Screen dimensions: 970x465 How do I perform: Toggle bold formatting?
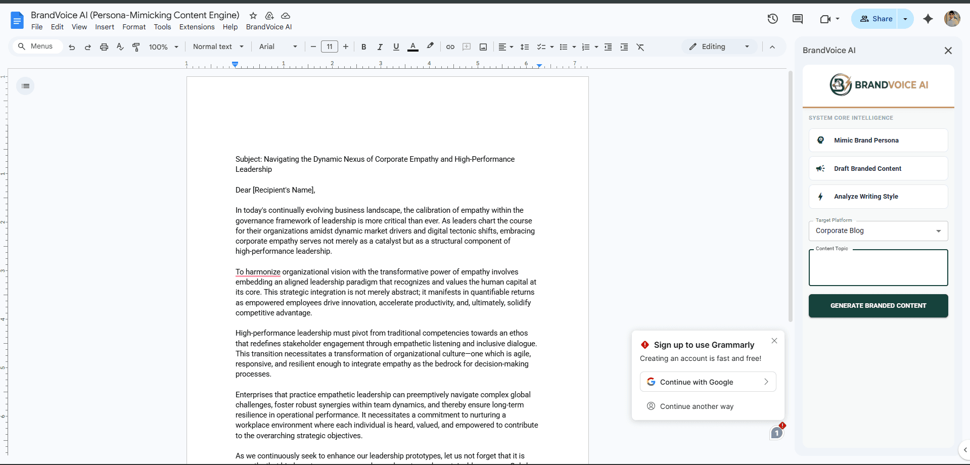(x=363, y=47)
